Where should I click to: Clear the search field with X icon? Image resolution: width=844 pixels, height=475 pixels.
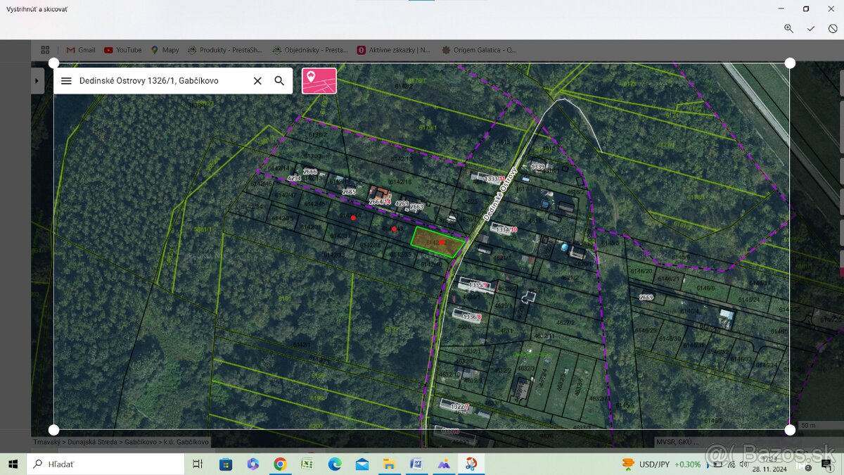point(257,81)
